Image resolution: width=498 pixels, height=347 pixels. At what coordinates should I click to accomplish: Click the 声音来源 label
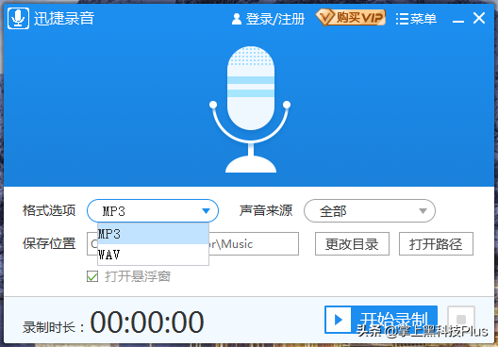(x=266, y=210)
